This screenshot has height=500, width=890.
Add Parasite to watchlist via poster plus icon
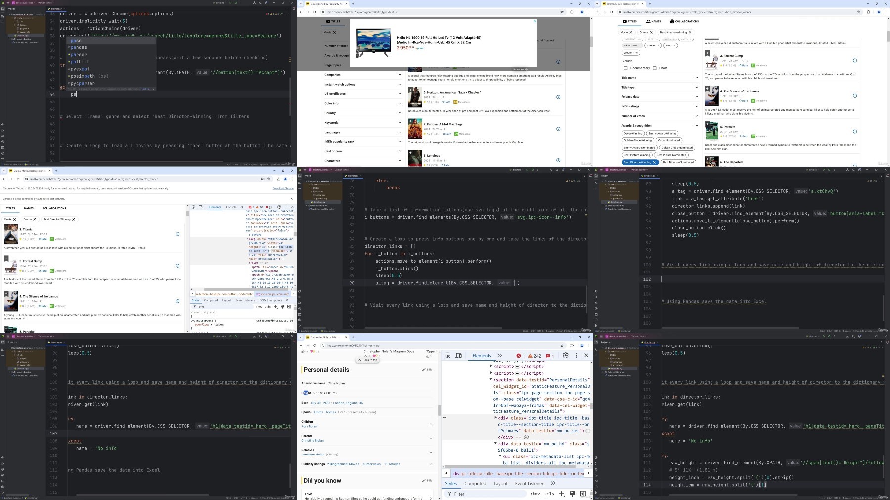(x=707, y=124)
